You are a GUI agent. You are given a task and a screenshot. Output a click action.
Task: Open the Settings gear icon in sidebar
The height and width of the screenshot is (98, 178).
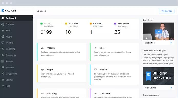click(3, 80)
